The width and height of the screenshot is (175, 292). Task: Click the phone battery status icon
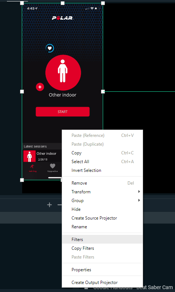click(x=98, y=8)
